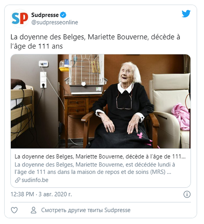Like the tweet with the heart icon
Image resolution: width=204 pixels, height=224 pixels.
(x=14, y=210)
